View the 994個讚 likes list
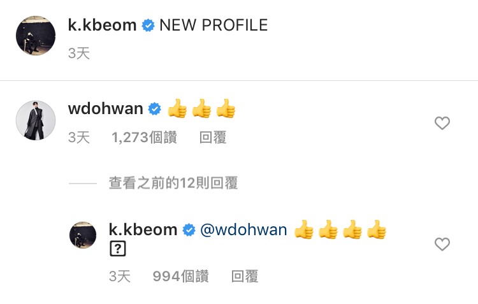Viewport: 478px width, 304px height. click(x=180, y=276)
